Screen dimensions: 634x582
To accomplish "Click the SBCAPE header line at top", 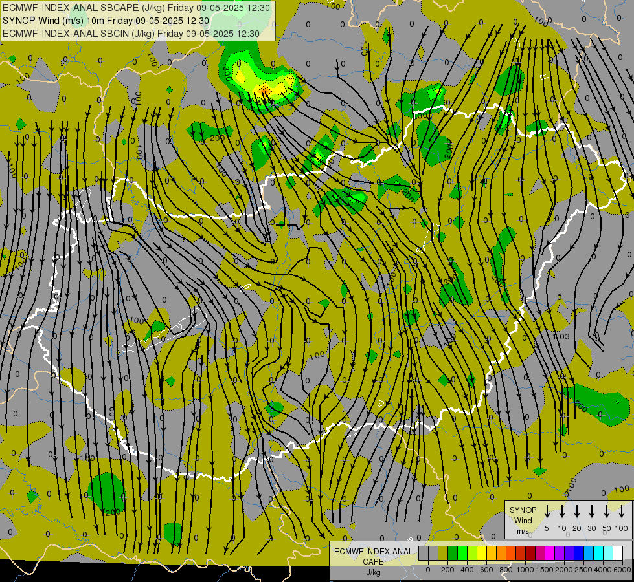I will (x=136, y=8).
